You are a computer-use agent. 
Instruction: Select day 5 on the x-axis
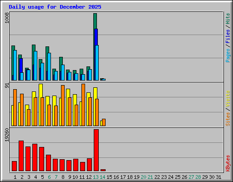(42, 177)
